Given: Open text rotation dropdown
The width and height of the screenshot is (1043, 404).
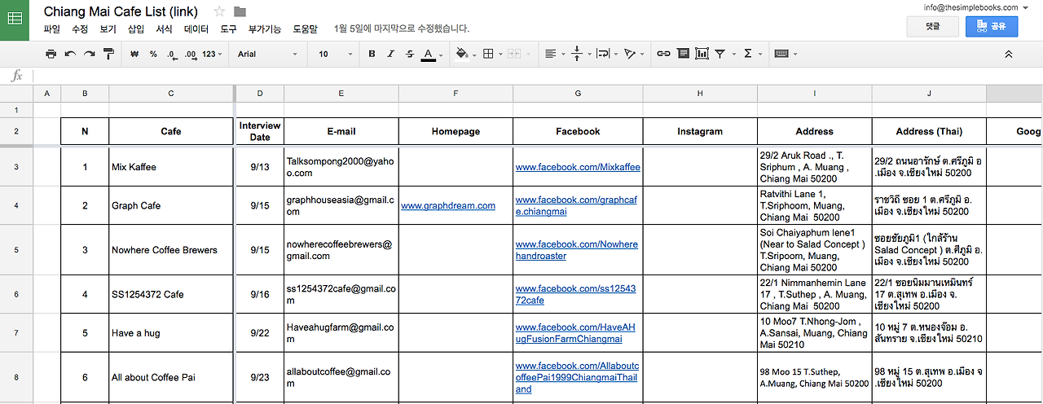Looking at the screenshot, I should coord(632,54).
